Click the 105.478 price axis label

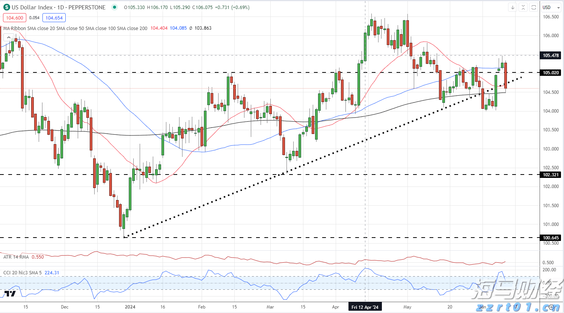pyautogui.click(x=551, y=56)
